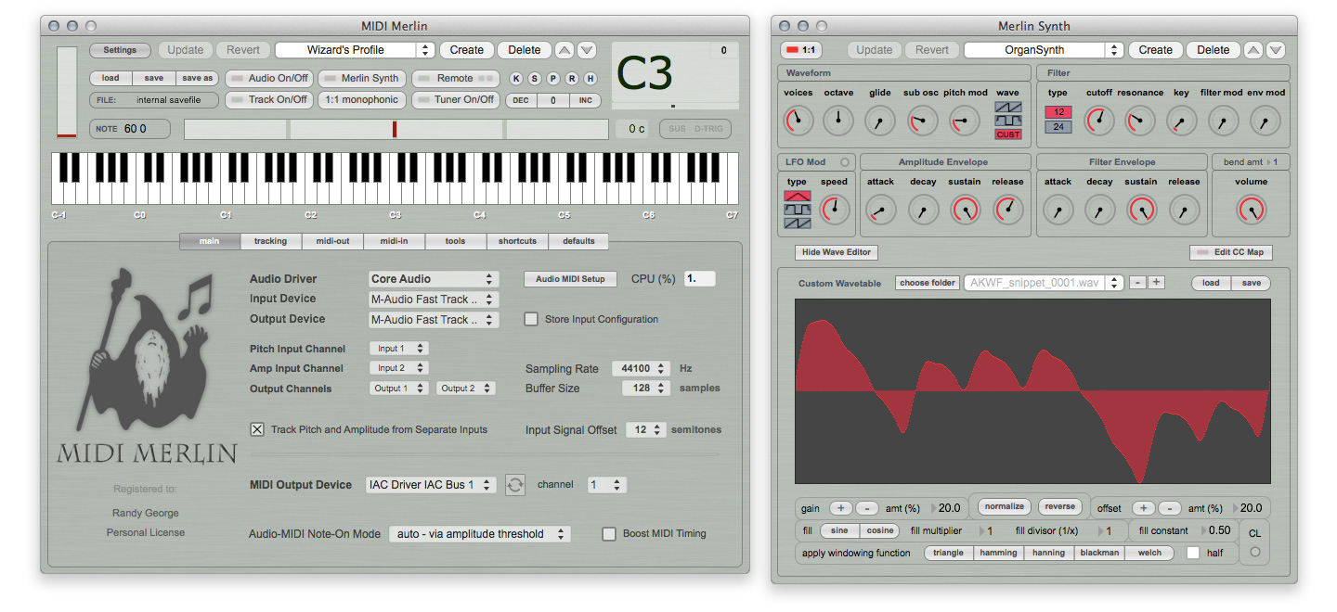Click the pitch deviation cents slider bar
The image size is (1337, 612).
tap(396, 129)
